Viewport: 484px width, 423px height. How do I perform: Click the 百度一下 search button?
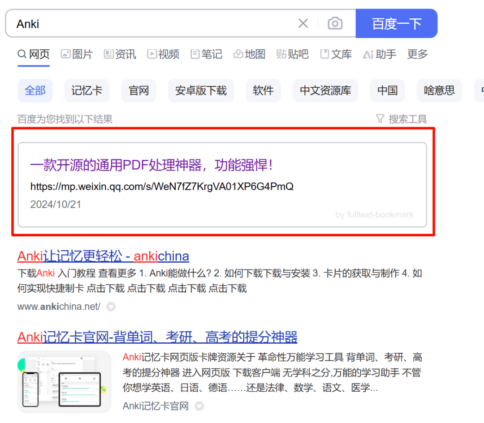point(396,23)
